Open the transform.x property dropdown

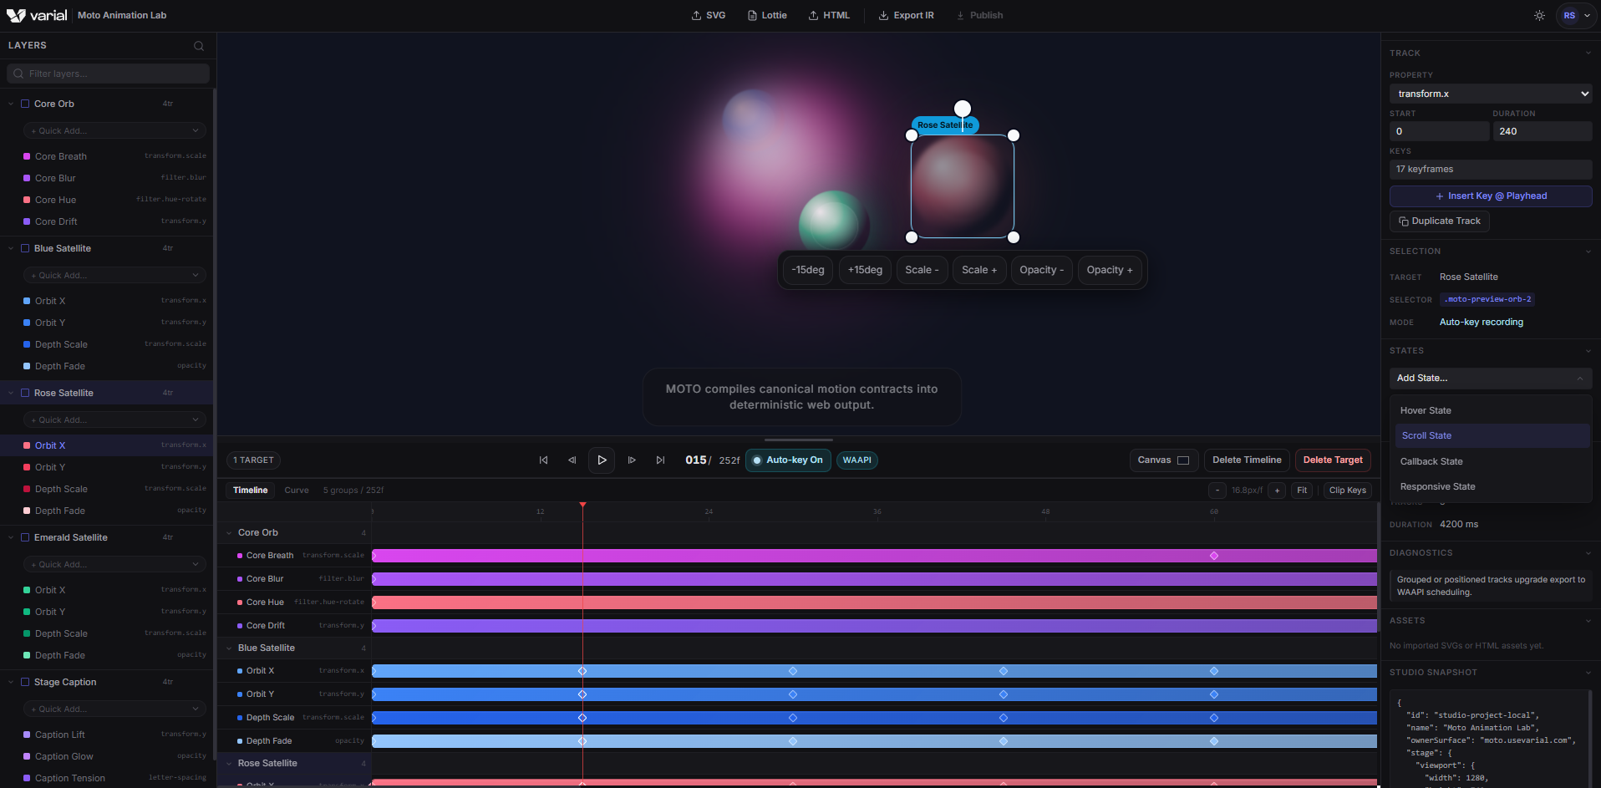point(1490,94)
